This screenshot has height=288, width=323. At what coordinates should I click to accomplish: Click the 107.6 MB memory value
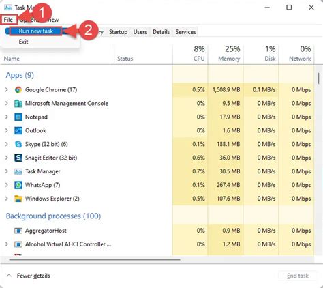[228, 199]
